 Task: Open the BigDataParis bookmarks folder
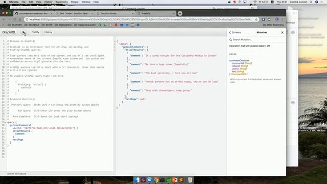pos(63,25)
